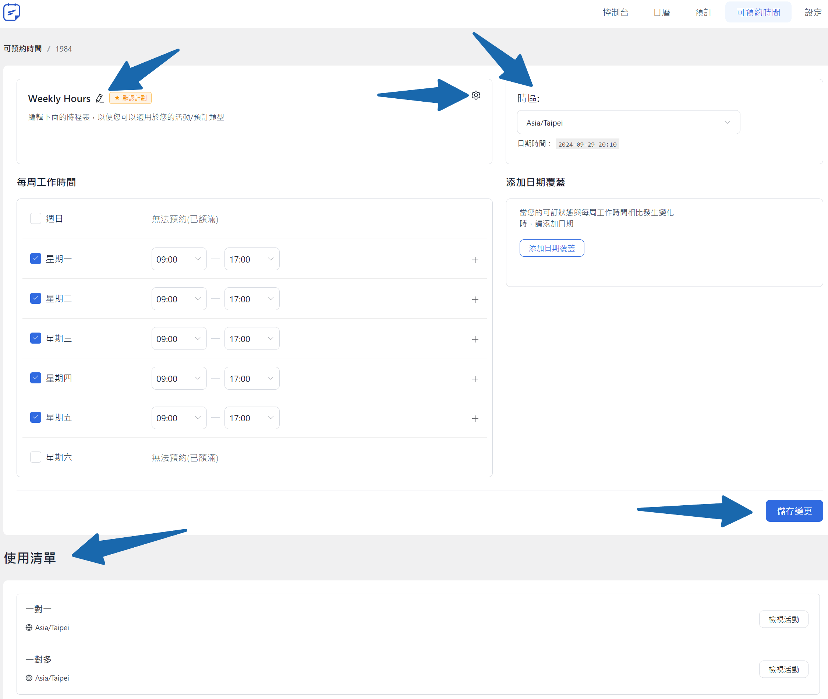828x699 pixels.
Task: Open schedule settings gear icon
Action: point(476,95)
